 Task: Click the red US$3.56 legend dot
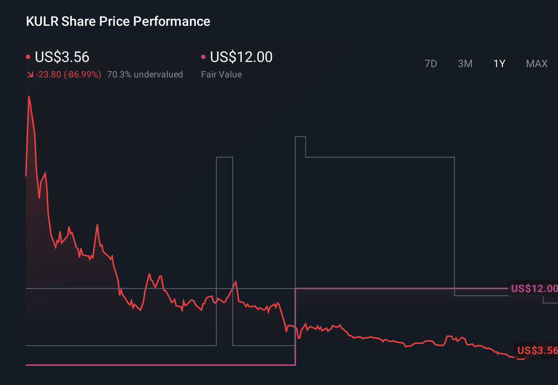[28, 56]
